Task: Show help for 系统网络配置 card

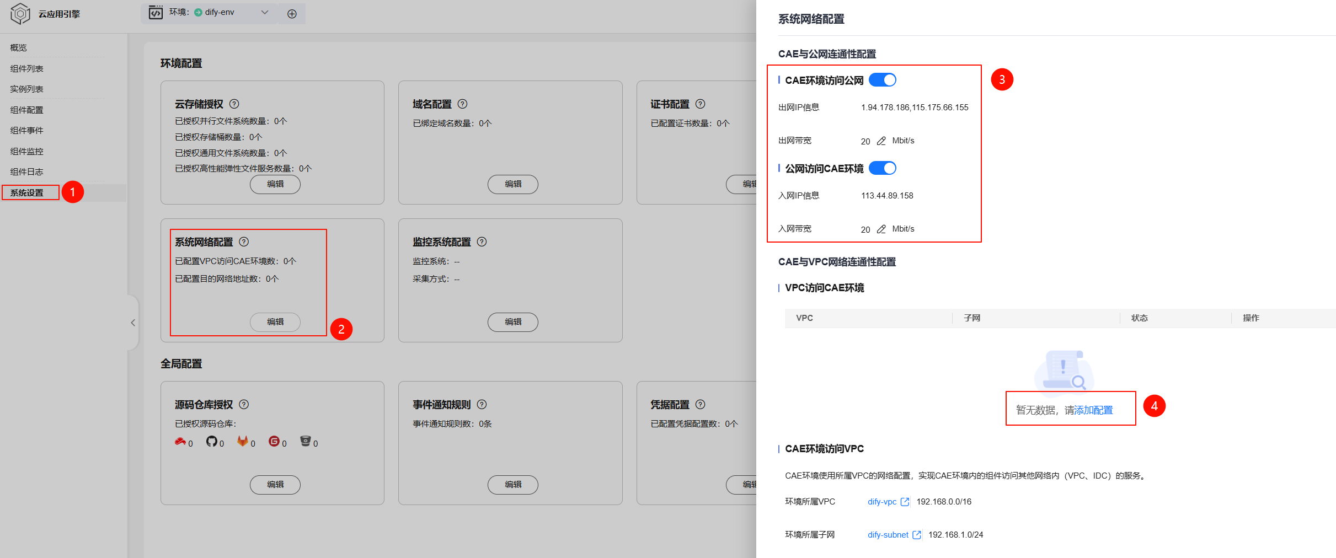Action: (x=244, y=242)
